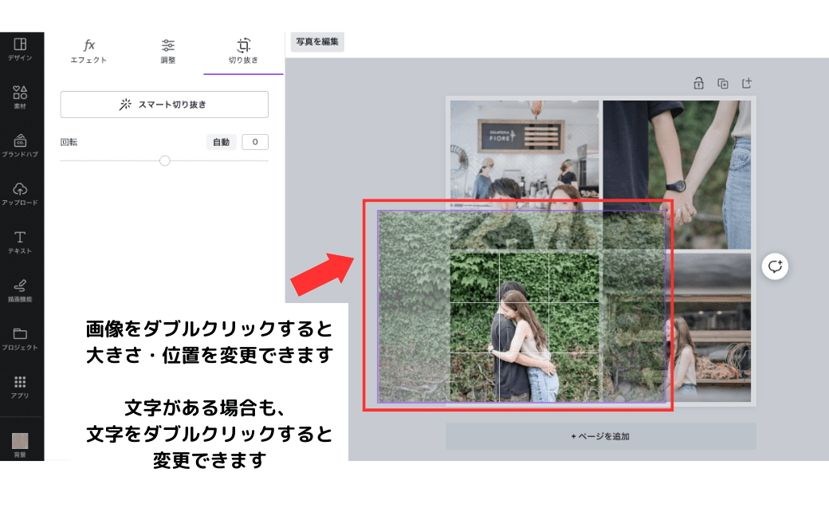
Task: Select the 切り抜き (Crop) tab
Action: [243, 51]
